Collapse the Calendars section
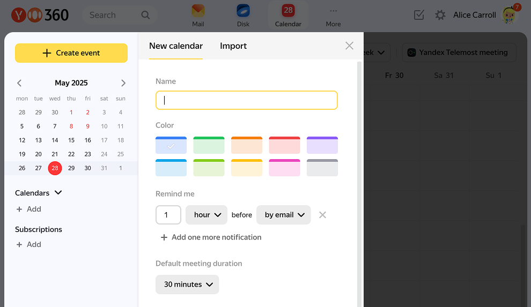This screenshot has height=307, width=531. (58, 193)
